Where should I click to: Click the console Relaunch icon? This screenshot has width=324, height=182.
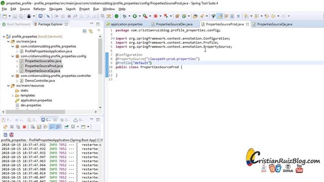(x=6, y=127)
